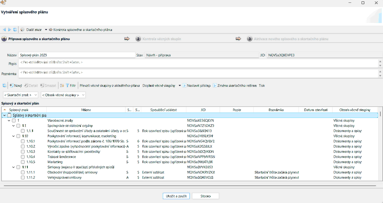Open the Filtr funnel icon
Screen dimensions: 383x203
pos(67,85)
